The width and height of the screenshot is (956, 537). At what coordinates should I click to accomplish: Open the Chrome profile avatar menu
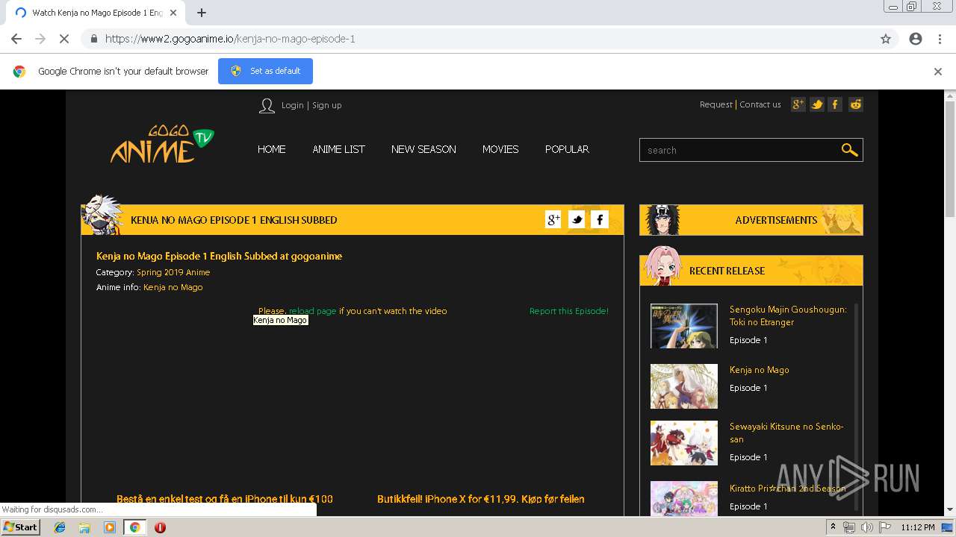[916, 39]
